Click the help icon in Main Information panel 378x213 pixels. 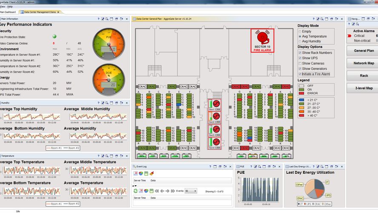[x=98, y=19]
